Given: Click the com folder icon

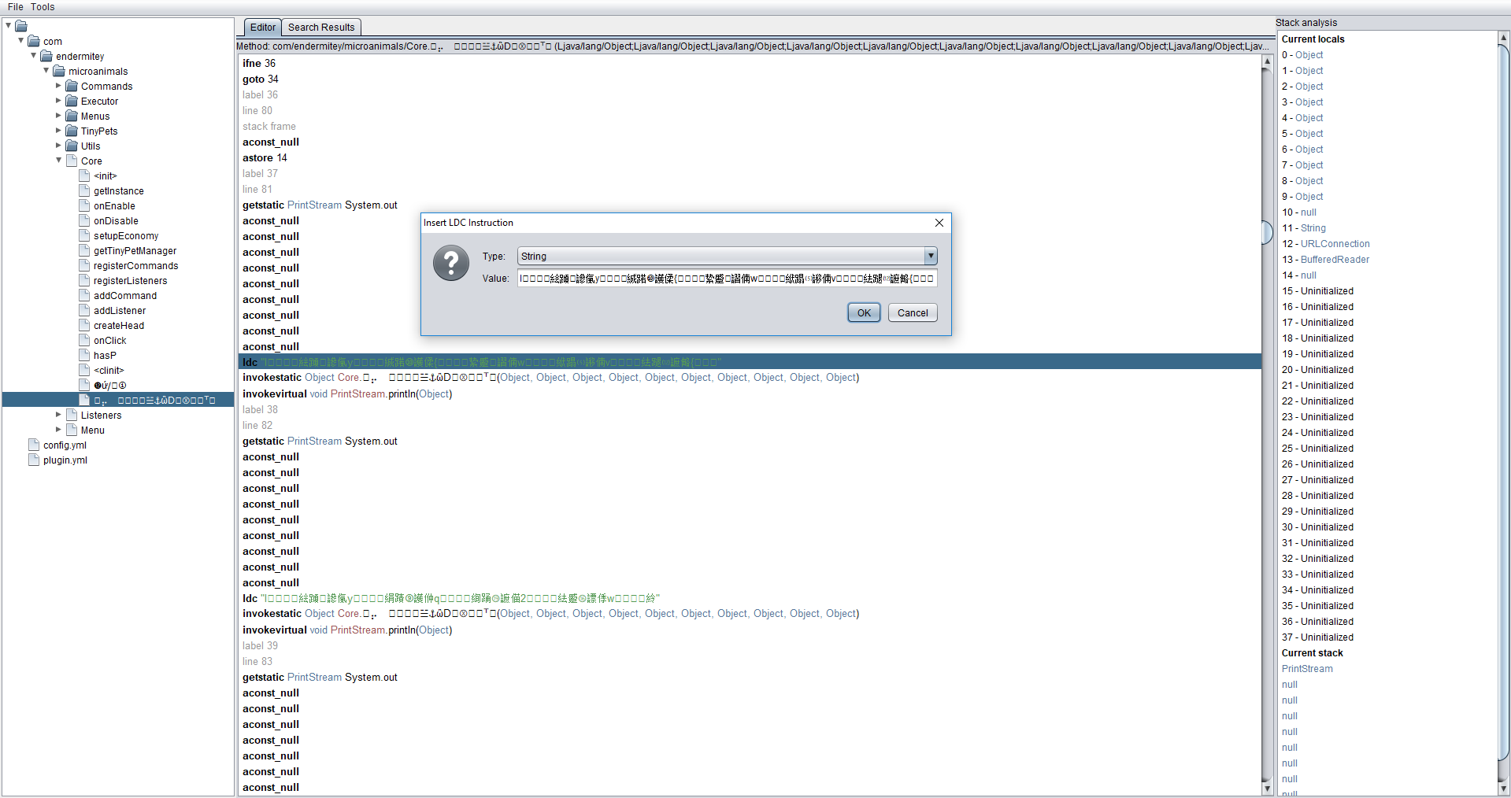Looking at the screenshot, I should tap(34, 42).
